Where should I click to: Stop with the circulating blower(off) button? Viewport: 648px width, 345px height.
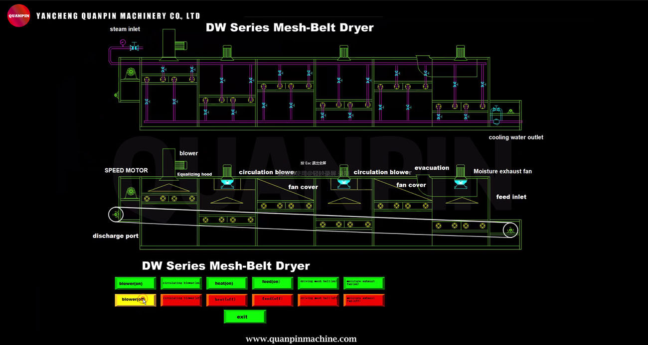pyautogui.click(x=181, y=300)
